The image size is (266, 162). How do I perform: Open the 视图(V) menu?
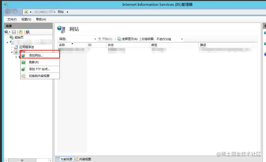point(26,19)
